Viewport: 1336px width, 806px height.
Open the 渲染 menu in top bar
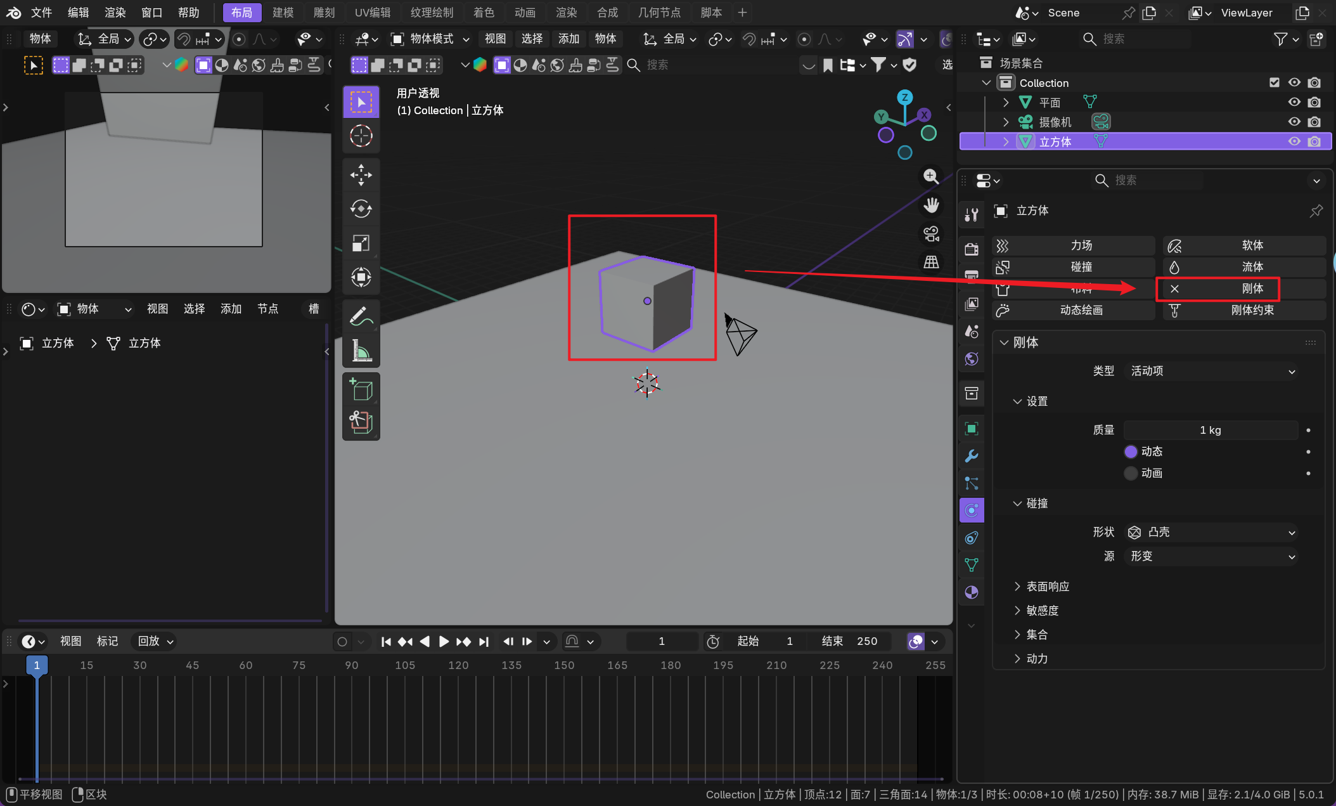pos(115,12)
